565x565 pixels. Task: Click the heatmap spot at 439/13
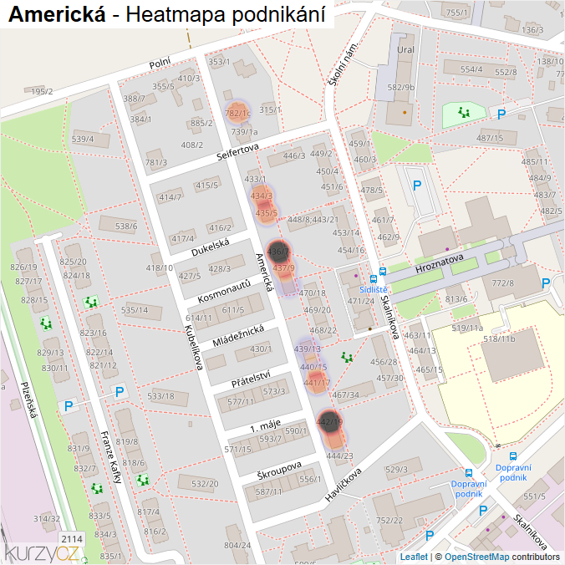[x=308, y=349]
